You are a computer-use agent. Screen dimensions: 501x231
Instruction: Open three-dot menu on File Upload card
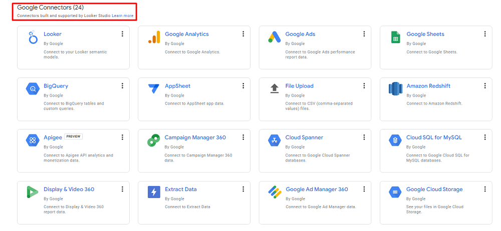click(364, 85)
